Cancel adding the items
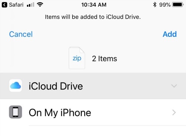The image size is (186, 136). 21,34
